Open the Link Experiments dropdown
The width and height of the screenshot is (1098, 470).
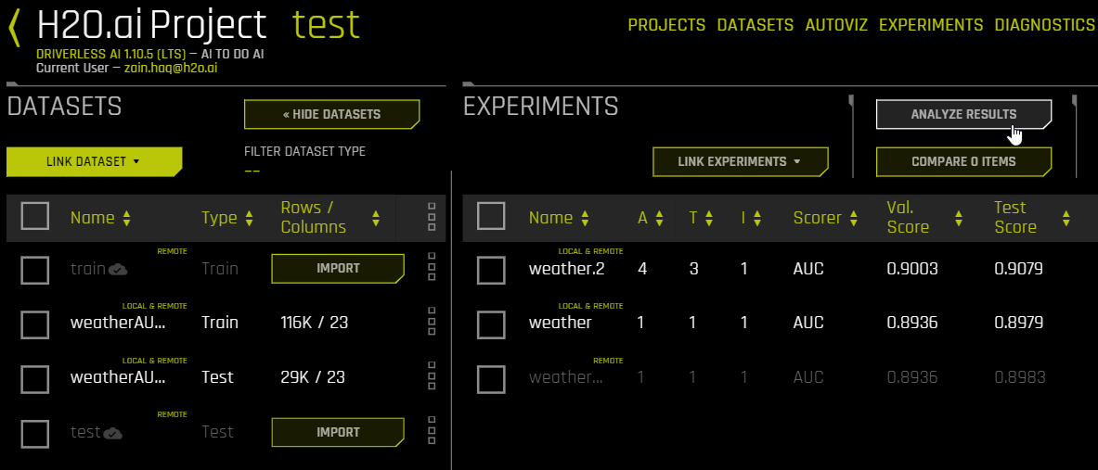[740, 161]
